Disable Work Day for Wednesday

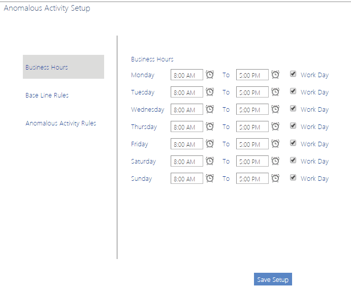click(293, 108)
